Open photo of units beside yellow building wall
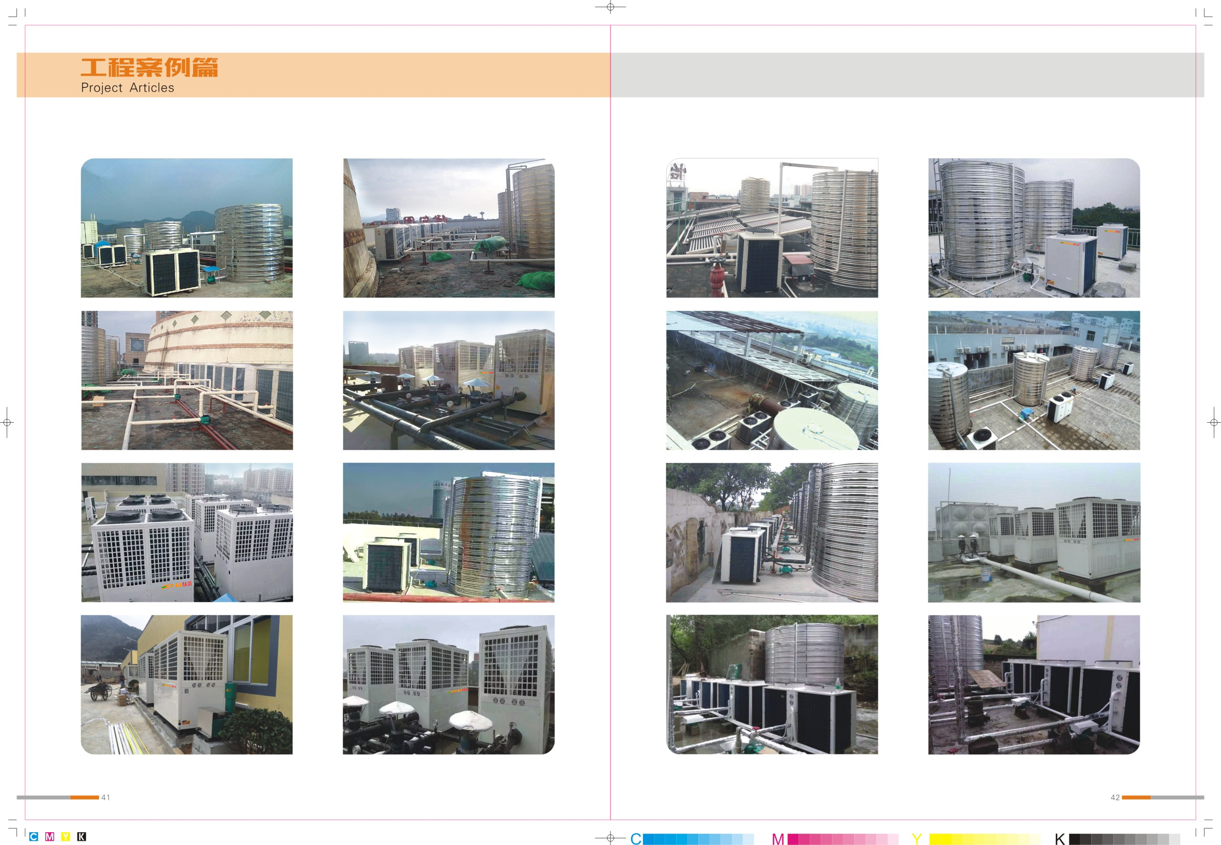The image size is (1221, 845). pyautogui.click(x=187, y=684)
